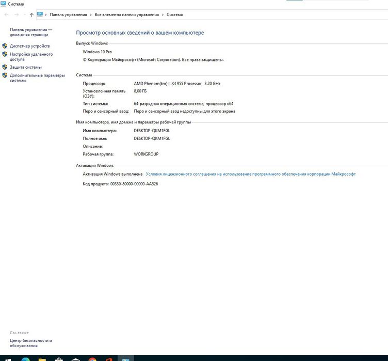
Task: Click the 64-разрядная операционная система text
Action: [x=184, y=104]
